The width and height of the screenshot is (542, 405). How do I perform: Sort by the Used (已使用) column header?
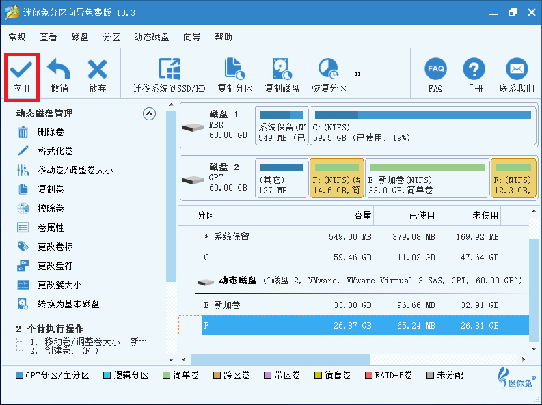(x=405, y=215)
